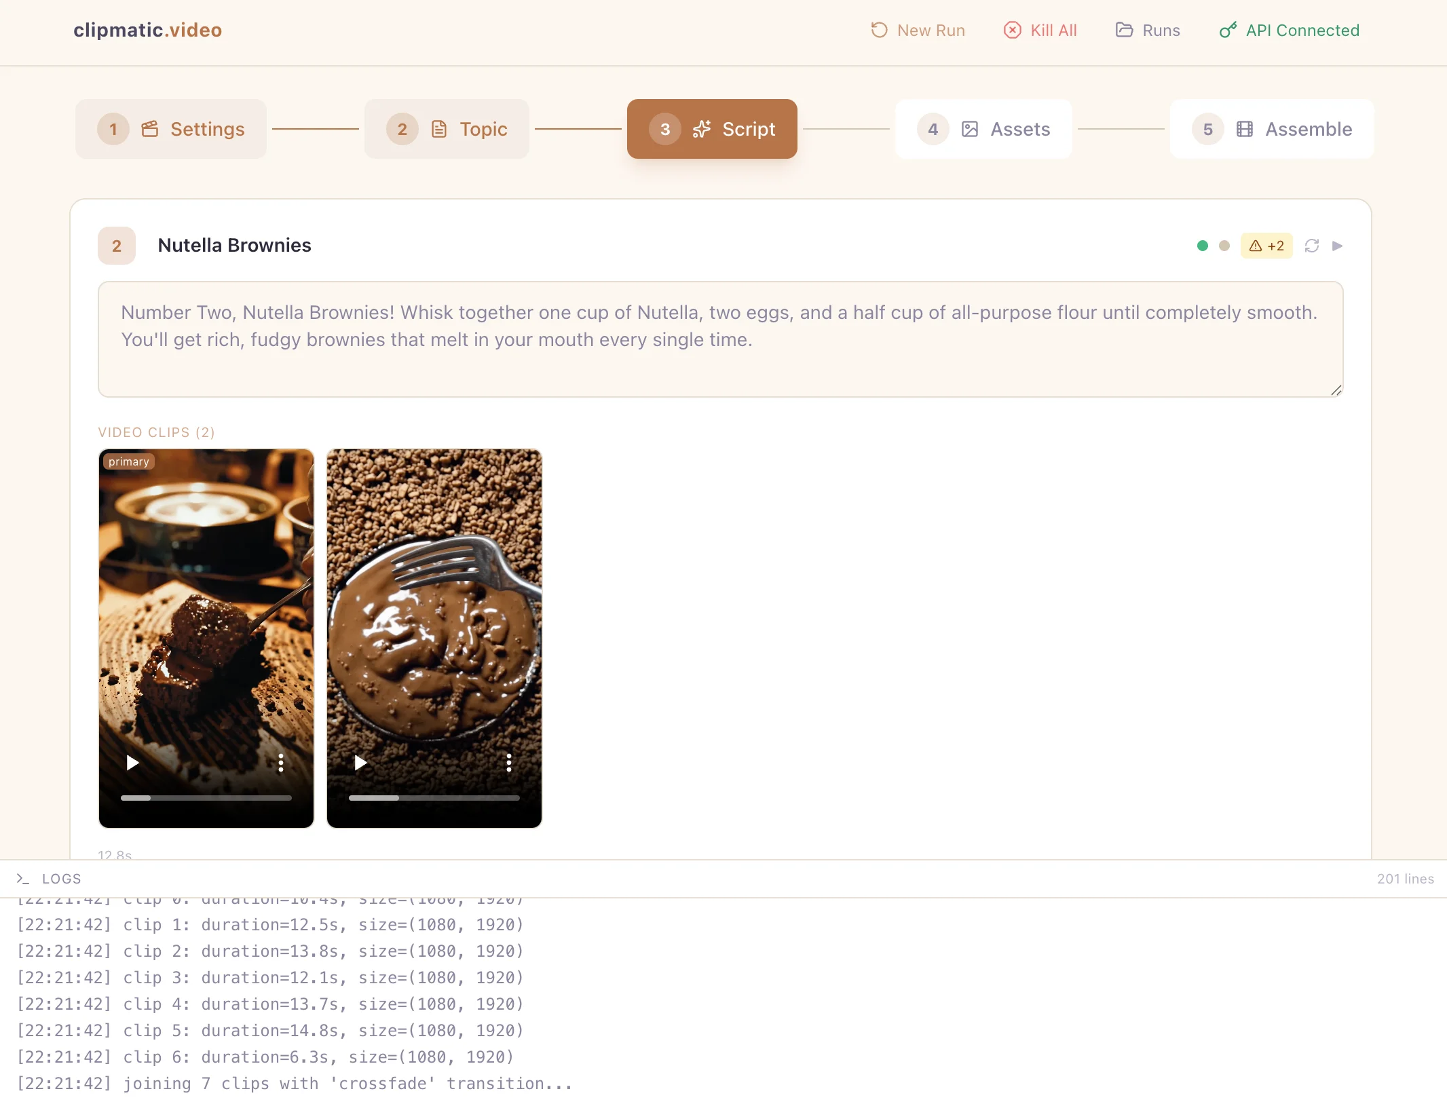Image resolution: width=1447 pixels, height=1102 pixels.
Task: Switch to the Topic step
Action: (447, 129)
